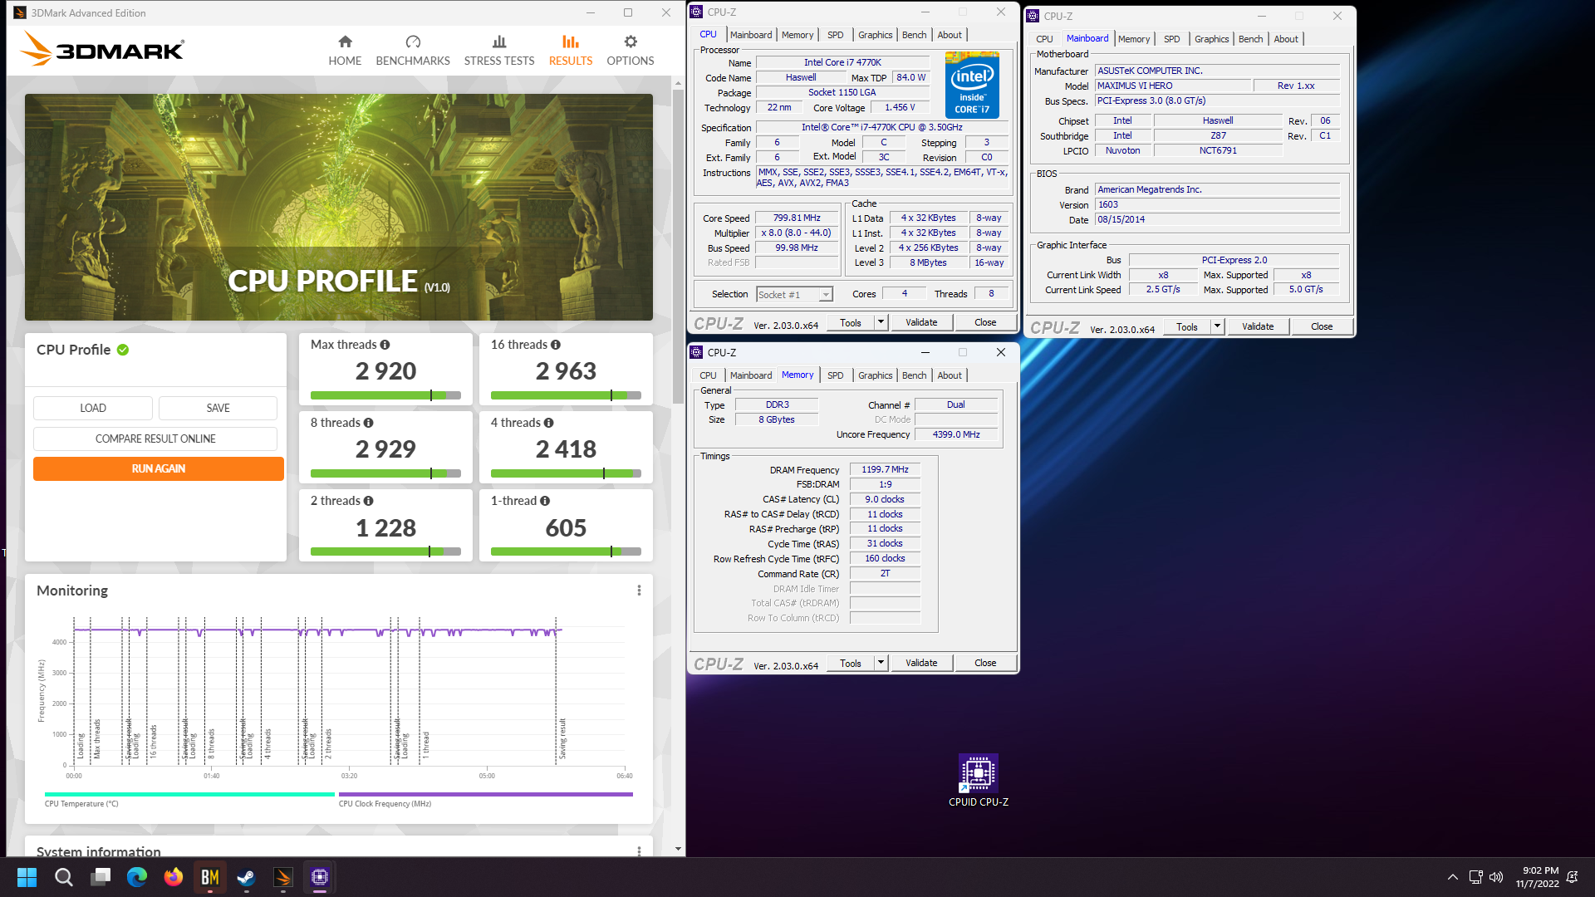Click the CPU Clock Frequency legend bar
Viewport: 1595px width, 897px height.
click(x=486, y=795)
